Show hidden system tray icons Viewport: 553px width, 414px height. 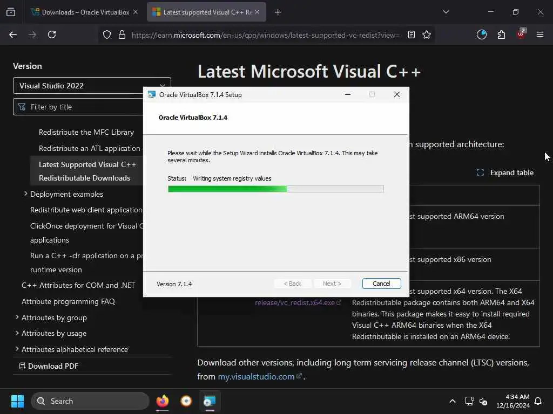pyautogui.click(x=453, y=401)
